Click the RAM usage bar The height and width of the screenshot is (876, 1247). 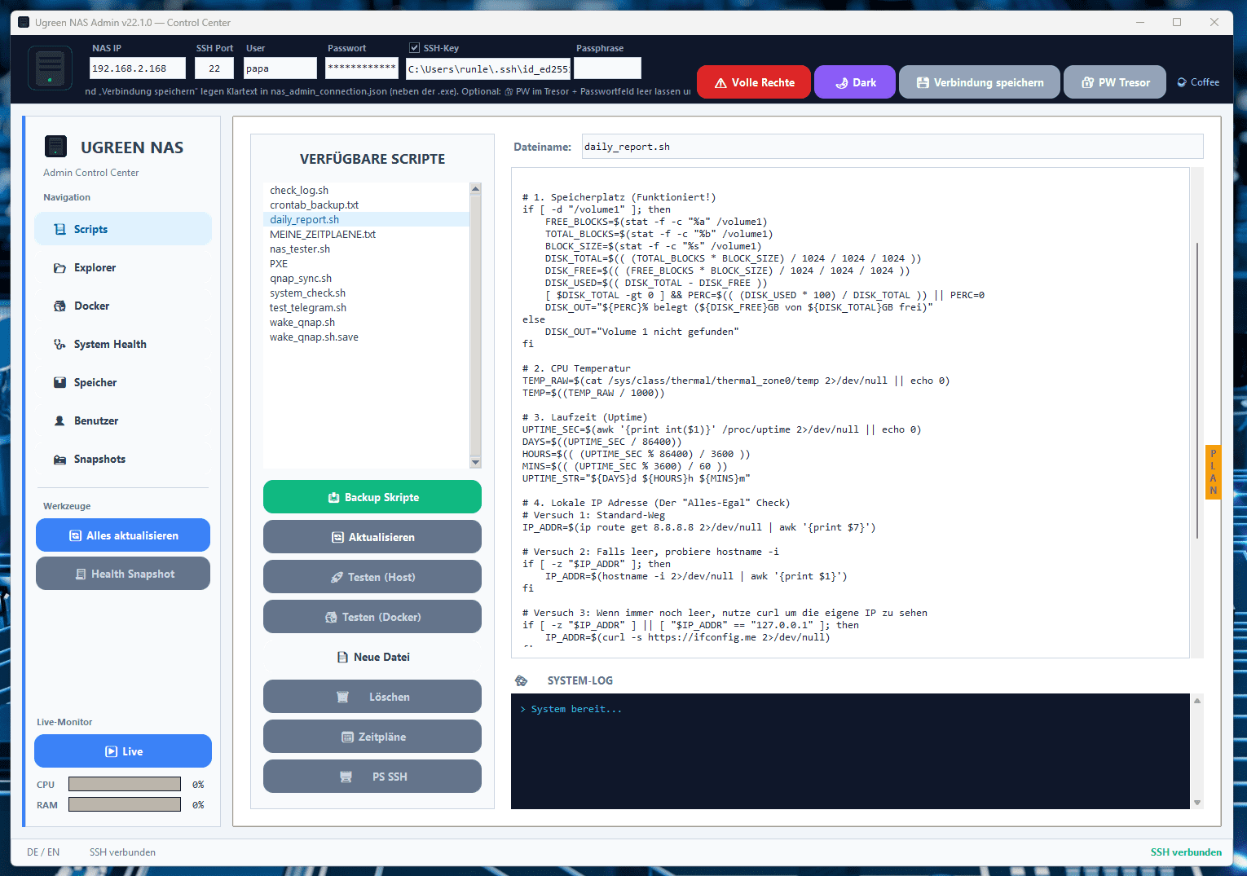pos(125,804)
